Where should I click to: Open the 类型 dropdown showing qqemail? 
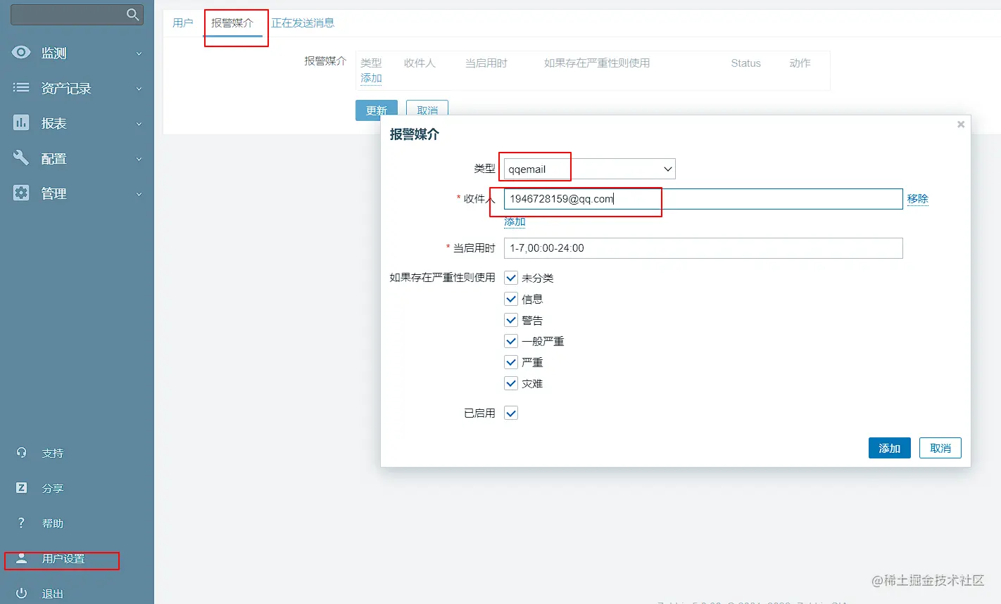click(590, 169)
